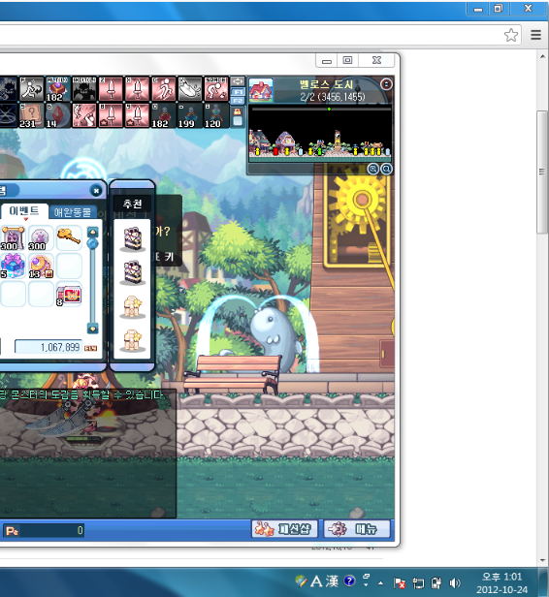Image resolution: width=549 pixels, height=597 pixels.
Task: Switch quick slots to F1 set
Action: pos(238,92)
